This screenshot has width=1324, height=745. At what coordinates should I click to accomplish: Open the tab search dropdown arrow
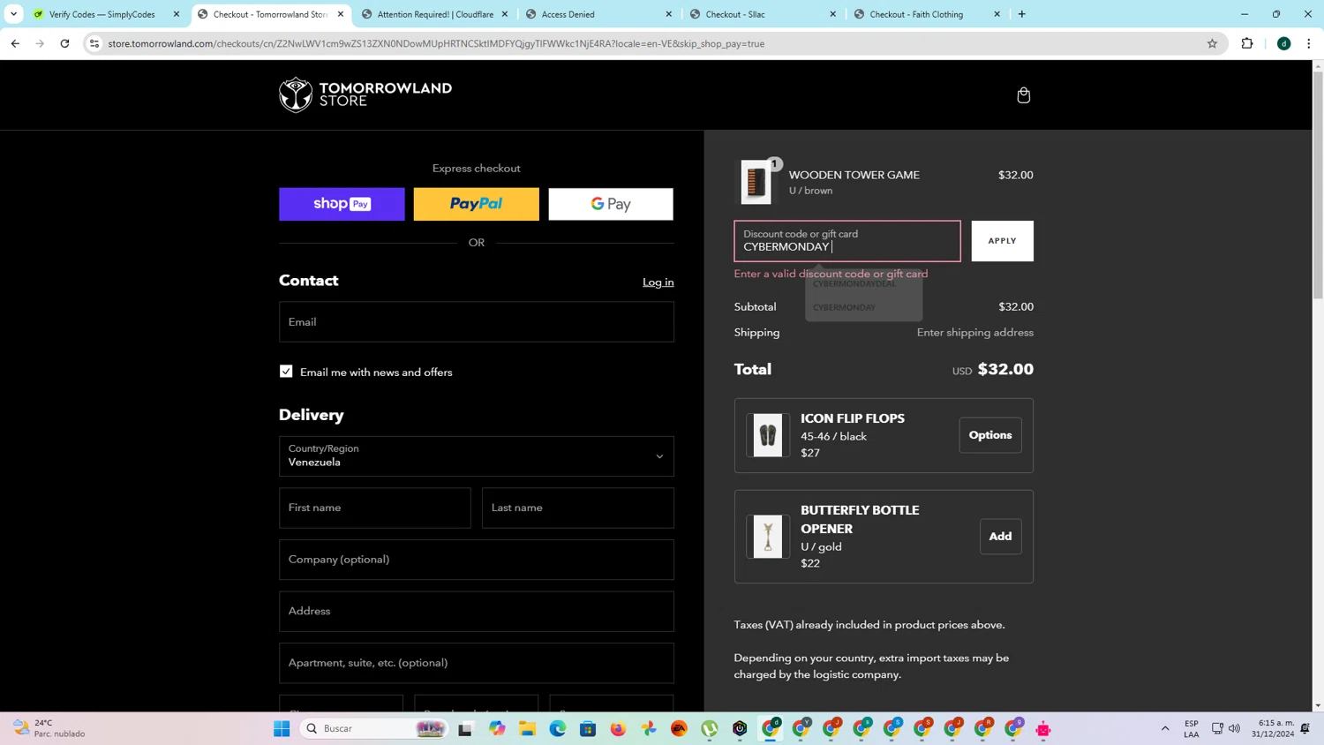tap(13, 14)
